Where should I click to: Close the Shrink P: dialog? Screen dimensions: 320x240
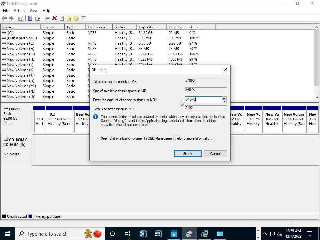click(226, 70)
